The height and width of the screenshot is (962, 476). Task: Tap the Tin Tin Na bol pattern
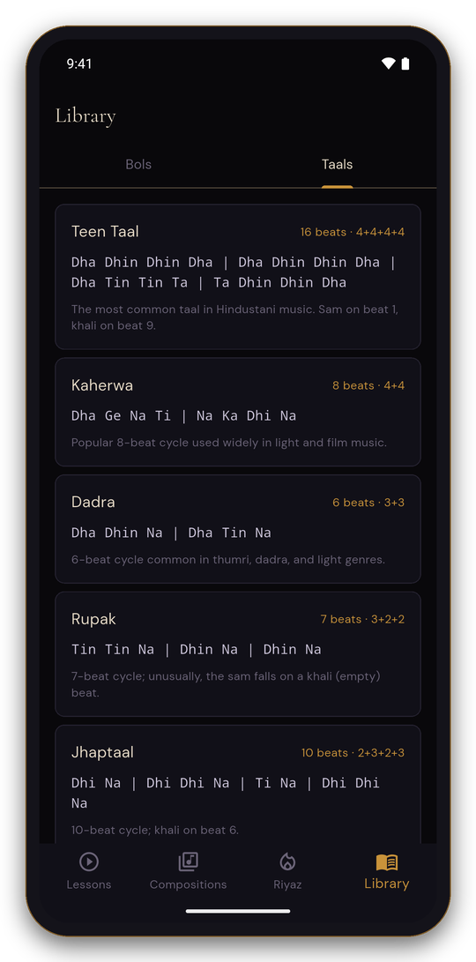point(197,649)
